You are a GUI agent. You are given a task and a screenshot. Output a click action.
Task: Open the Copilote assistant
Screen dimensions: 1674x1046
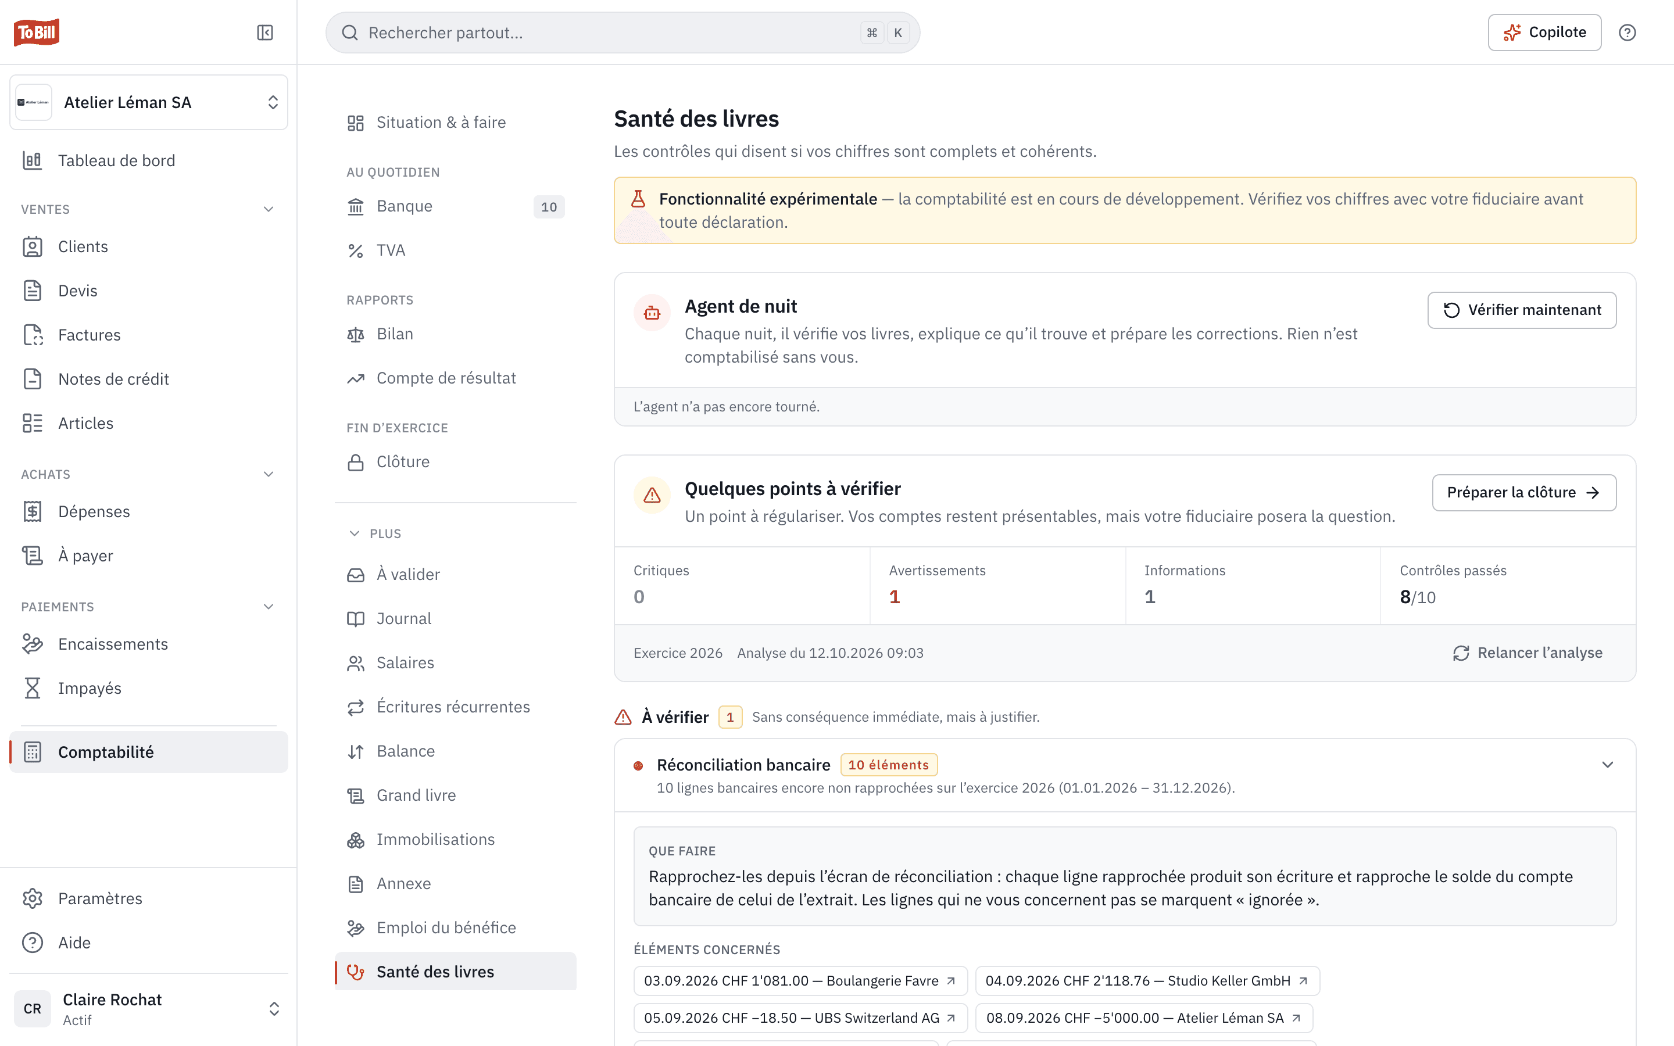[1544, 33]
